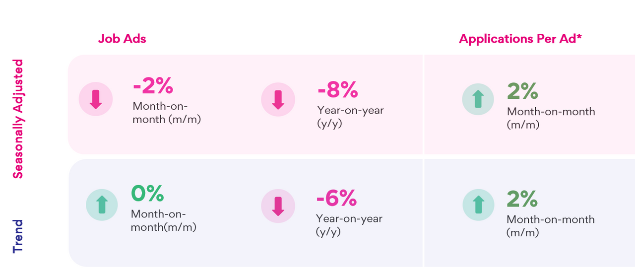Click the Seasonally Adjusted vertical label
Viewport: 635px width, 276px height.
click(x=18, y=119)
